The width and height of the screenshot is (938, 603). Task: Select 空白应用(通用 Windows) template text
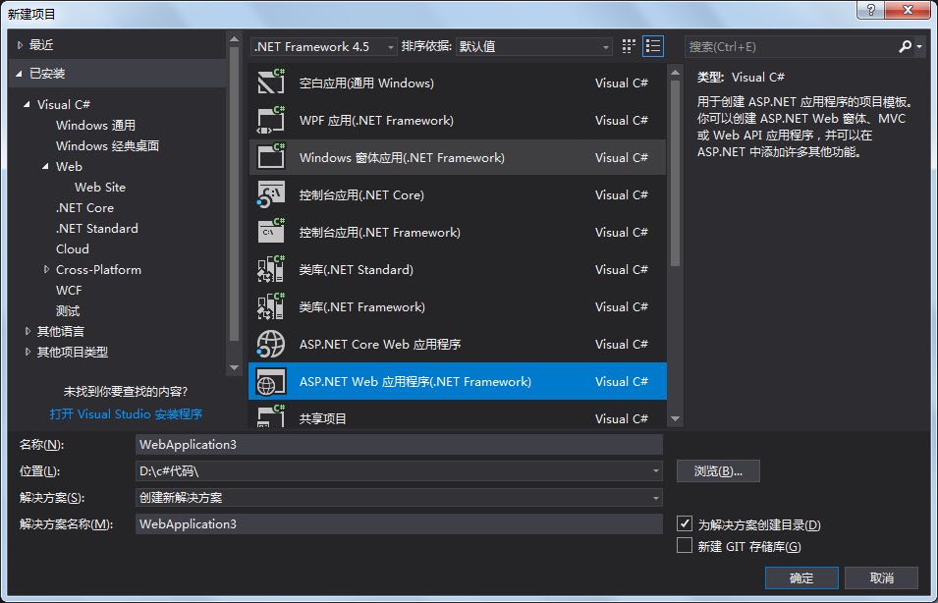366,83
